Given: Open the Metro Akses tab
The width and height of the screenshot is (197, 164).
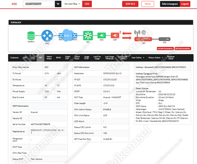Looking at the screenshot, I should (49, 58).
